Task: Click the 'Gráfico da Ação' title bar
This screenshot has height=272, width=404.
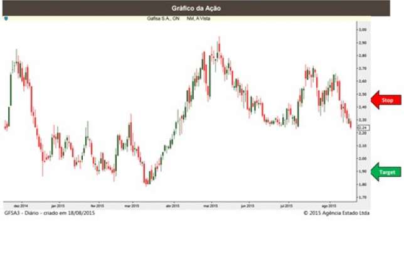Action: point(196,8)
